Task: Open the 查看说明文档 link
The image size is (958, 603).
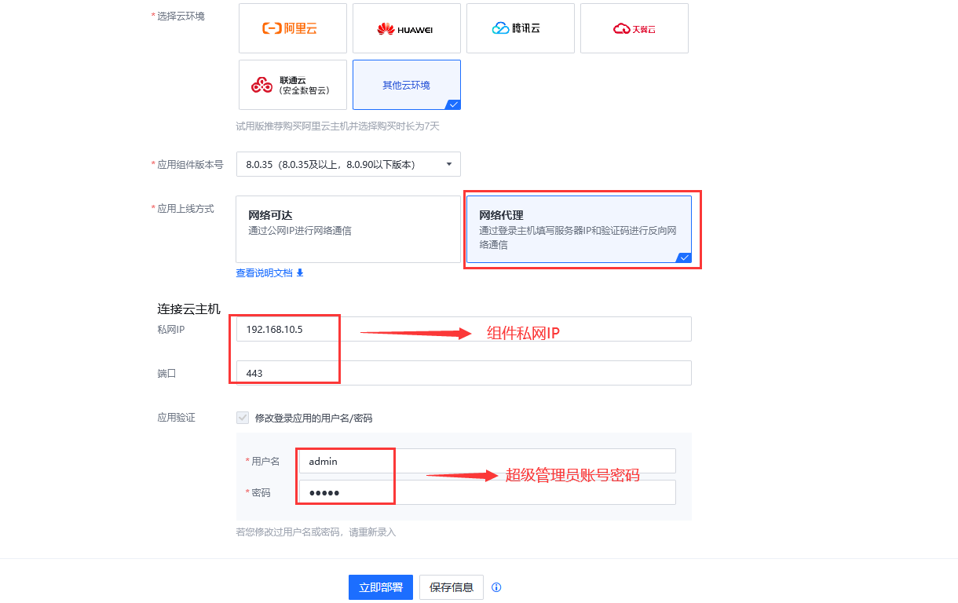Action: click(264, 273)
